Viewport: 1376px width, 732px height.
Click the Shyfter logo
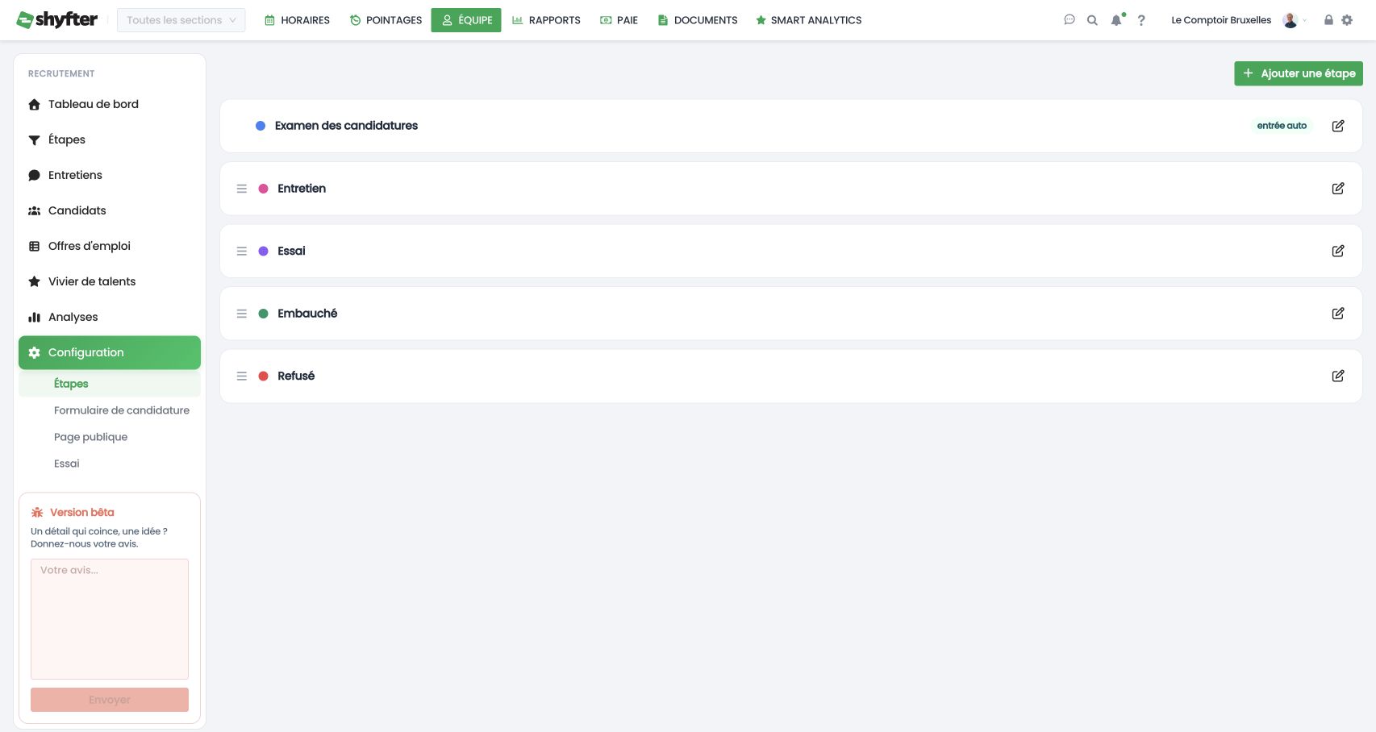[57, 19]
